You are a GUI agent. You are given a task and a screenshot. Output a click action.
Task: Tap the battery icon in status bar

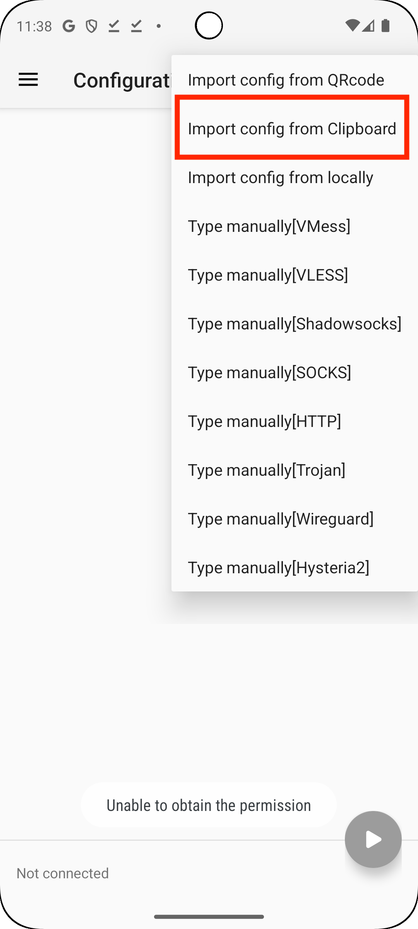[385, 26]
